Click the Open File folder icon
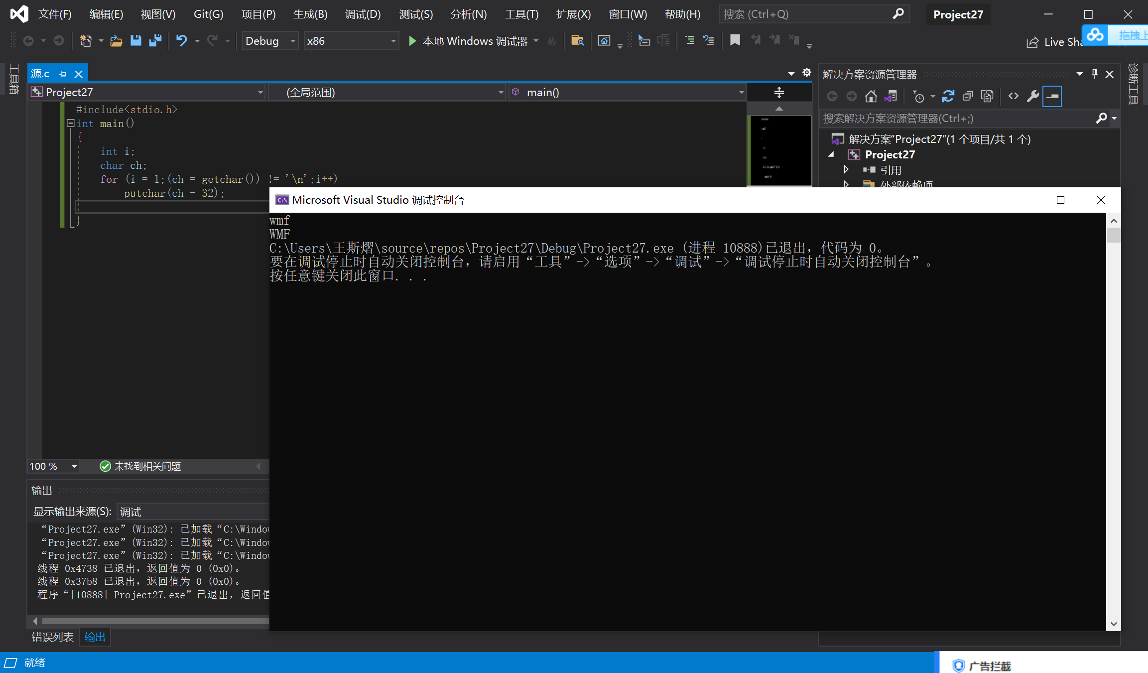 pyautogui.click(x=116, y=40)
